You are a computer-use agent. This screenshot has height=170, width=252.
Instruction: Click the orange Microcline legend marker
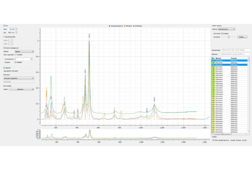click(x=125, y=26)
